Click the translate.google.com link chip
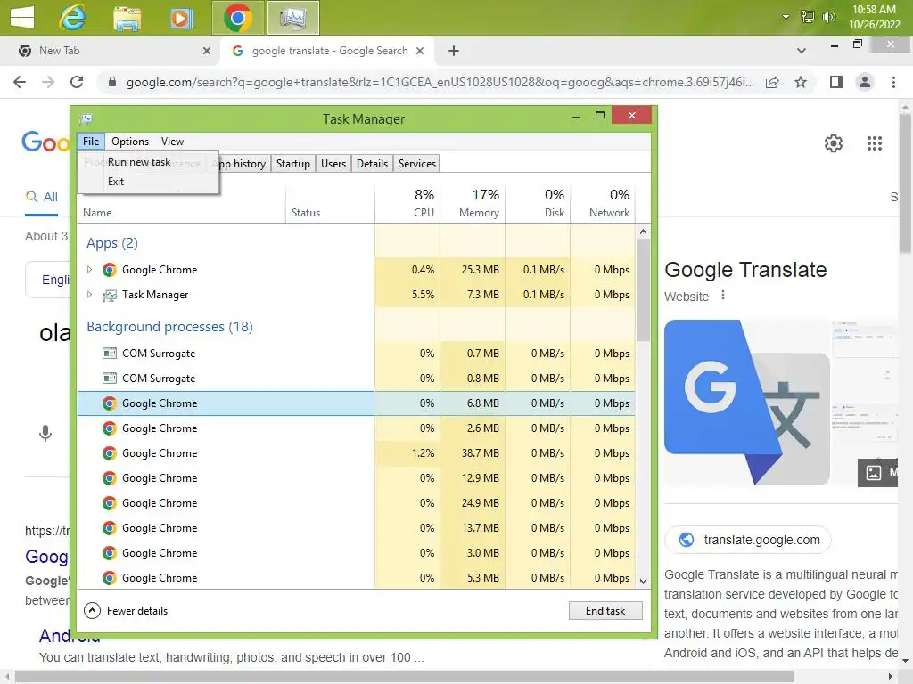 click(x=748, y=540)
